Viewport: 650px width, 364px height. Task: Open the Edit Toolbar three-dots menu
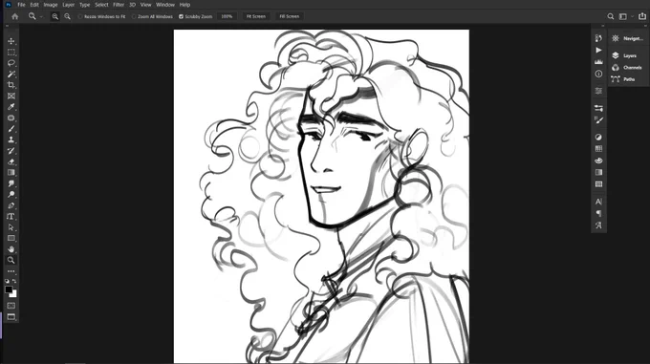click(x=11, y=271)
